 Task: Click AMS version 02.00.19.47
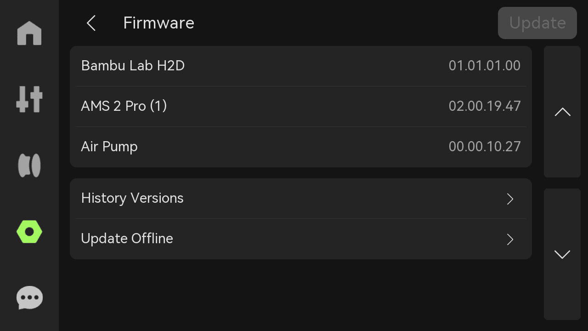point(485,106)
